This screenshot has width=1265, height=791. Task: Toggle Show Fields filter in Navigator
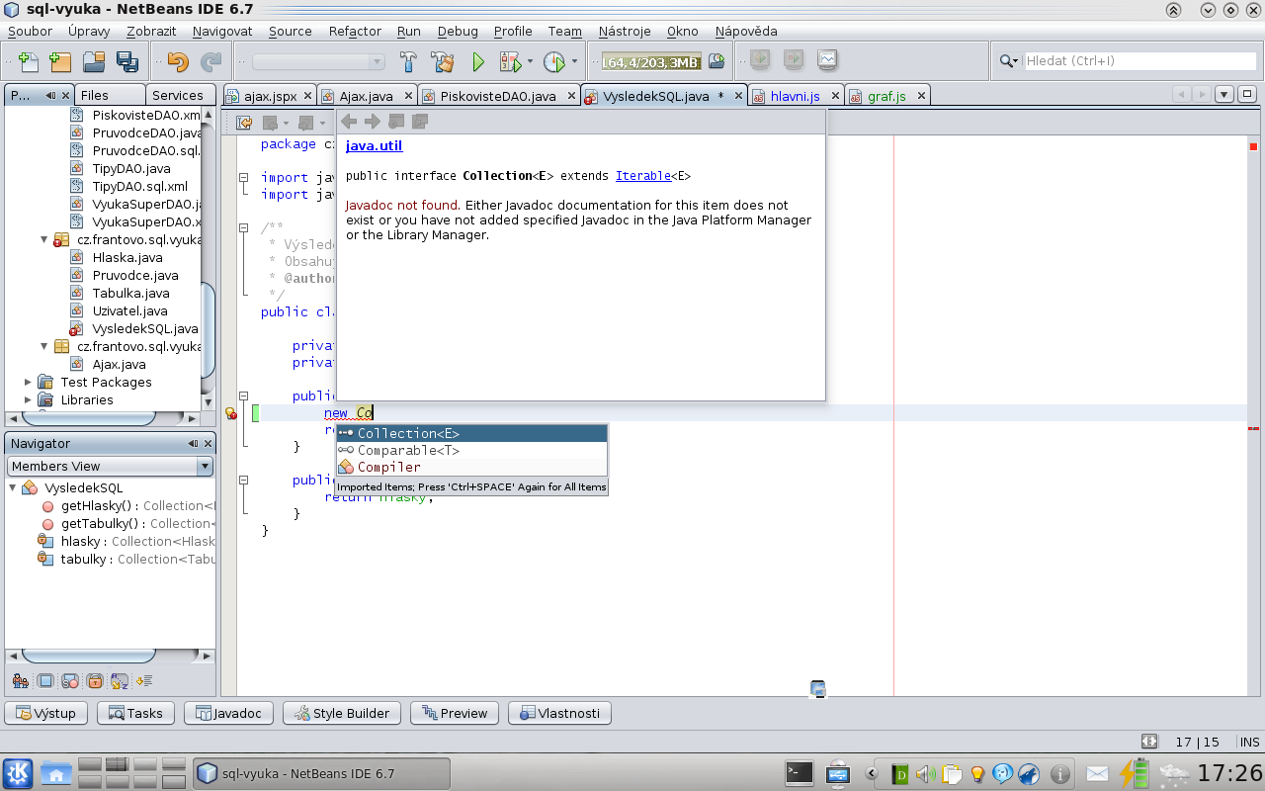coord(45,680)
